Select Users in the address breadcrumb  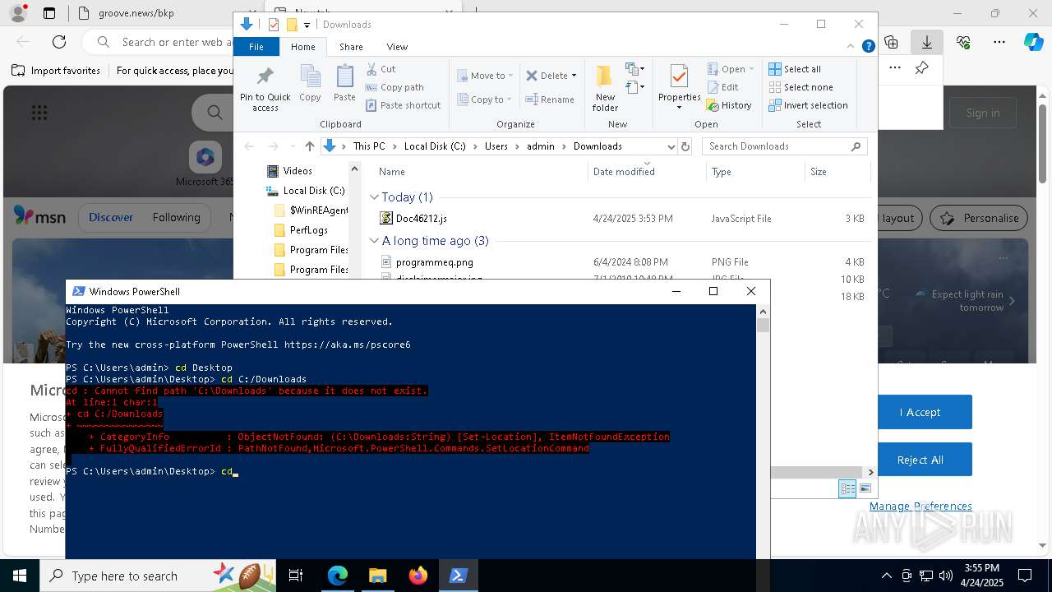[x=496, y=146]
